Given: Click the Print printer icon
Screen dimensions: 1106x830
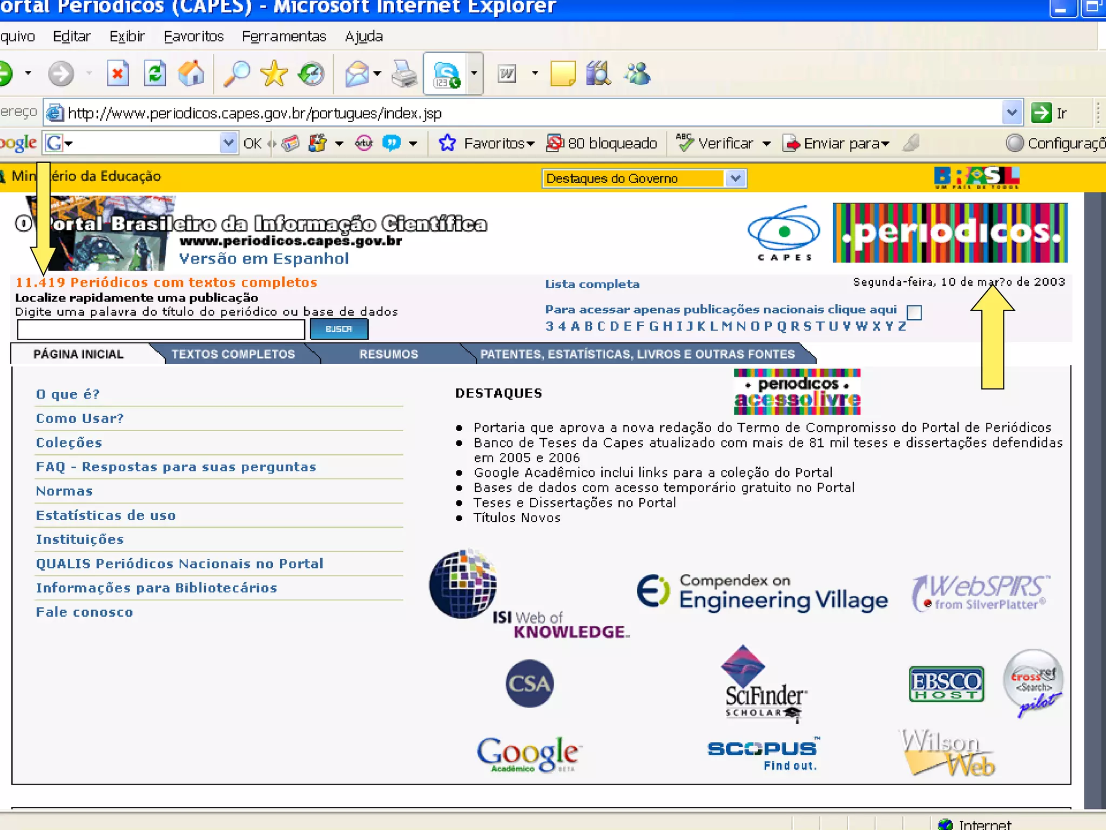Looking at the screenshot, I should point(404,73).
